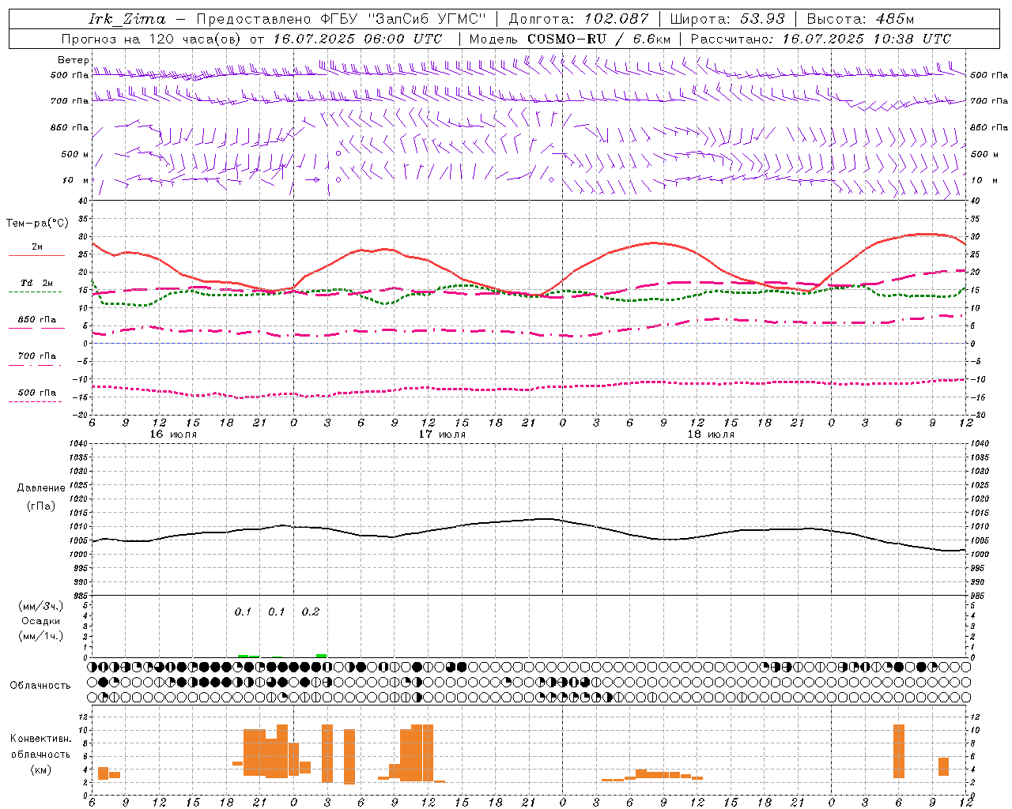Screen dimensions: 1012x809
Task: Select the "Td 2м" dew point legend entry
Action: tap(36, 283)
